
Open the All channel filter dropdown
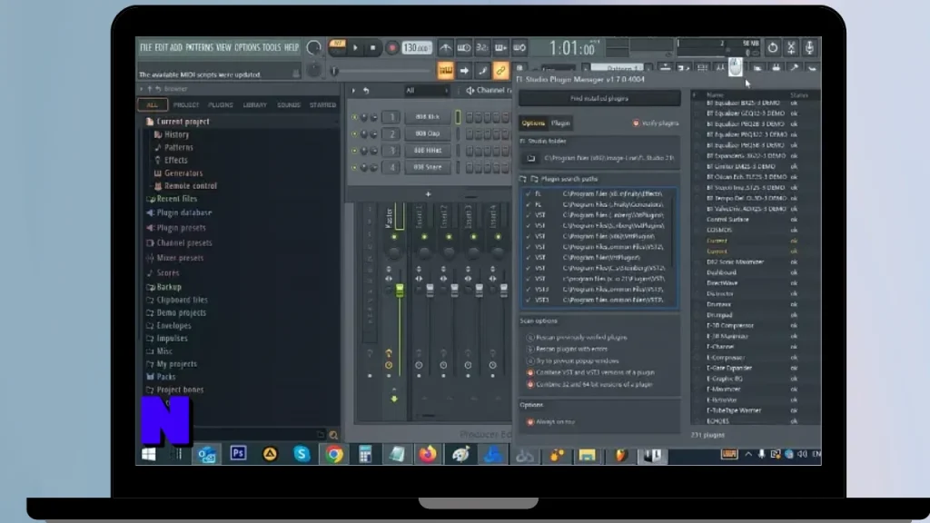click(426, 91)
